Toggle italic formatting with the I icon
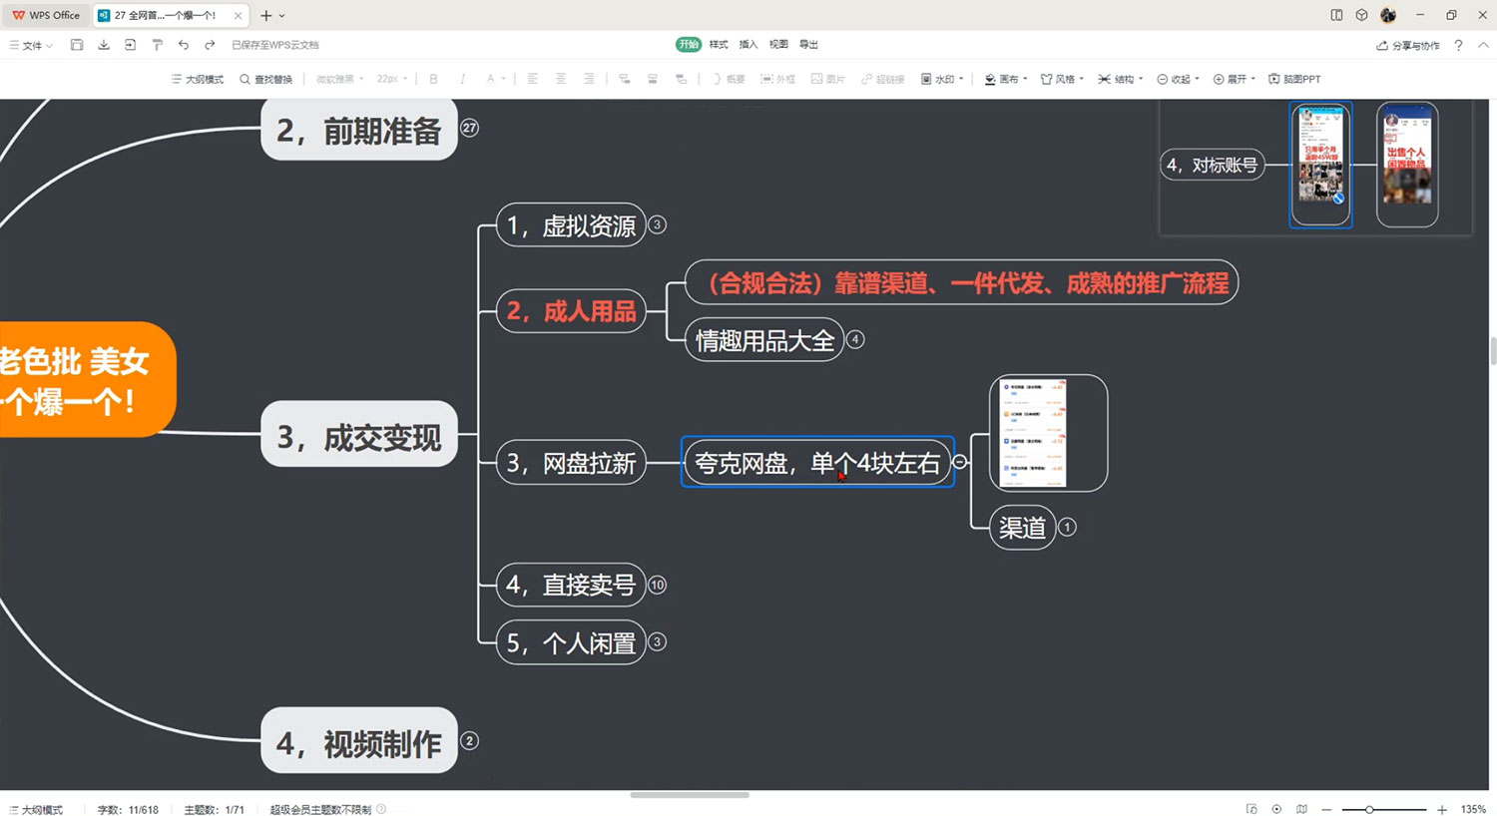Screen dimensions: 1497x816 pos(462,79)
